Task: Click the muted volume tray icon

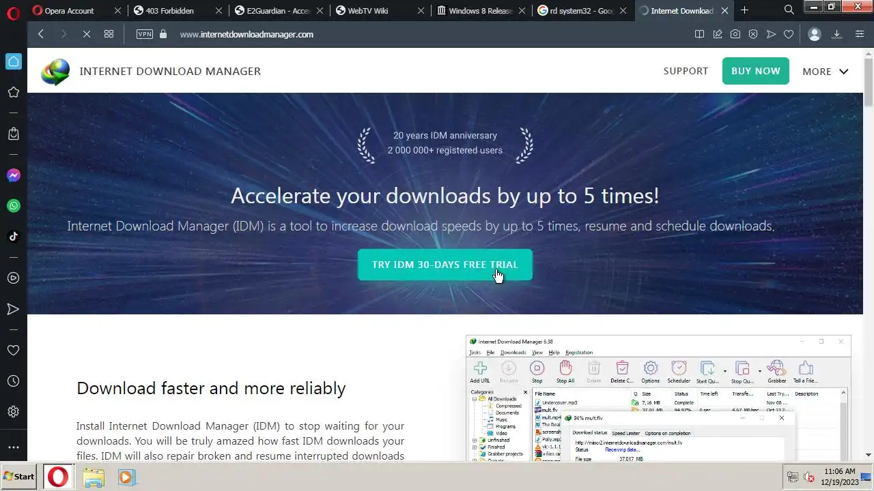Action: (809, 477)
